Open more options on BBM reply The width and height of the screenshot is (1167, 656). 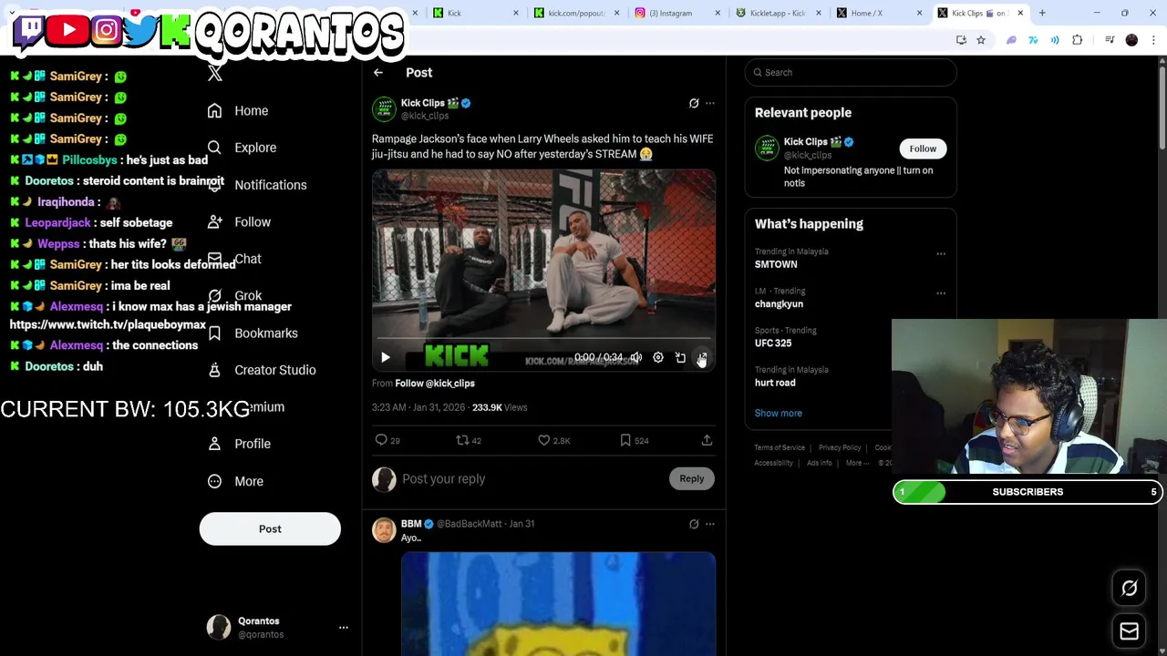(x=710, y=525)
